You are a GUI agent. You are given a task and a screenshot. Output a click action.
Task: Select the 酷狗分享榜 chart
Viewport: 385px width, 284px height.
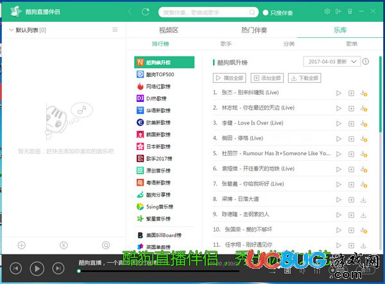coord(164,194)
